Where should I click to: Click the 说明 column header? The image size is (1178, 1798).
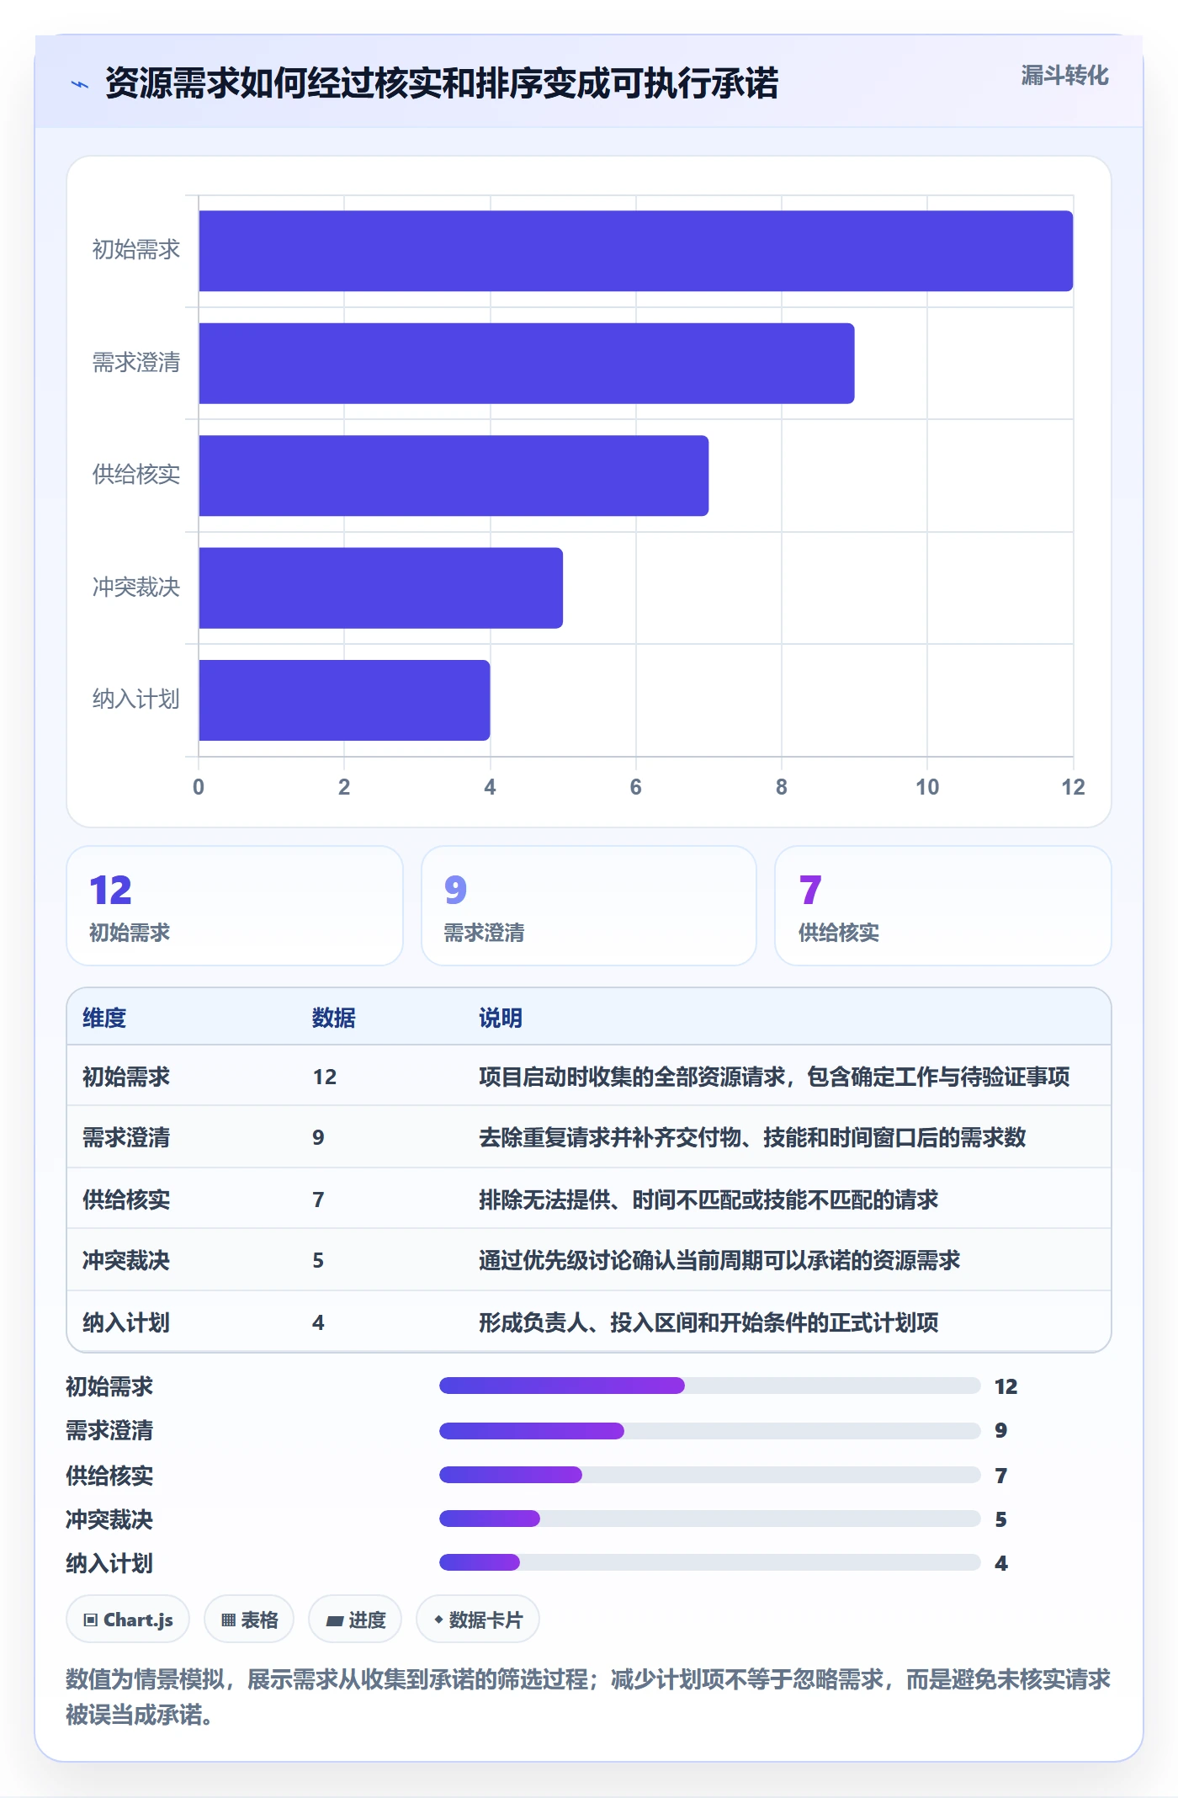501,1018
